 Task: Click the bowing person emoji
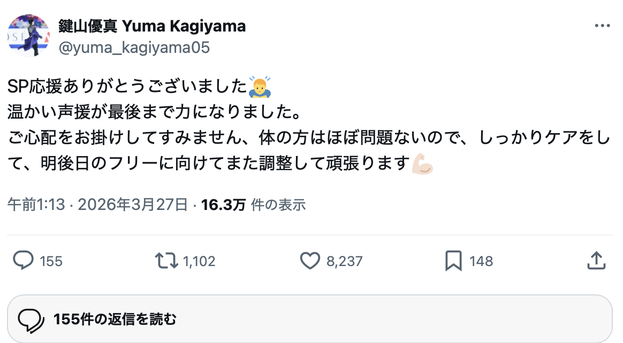(x=260, y=86)
